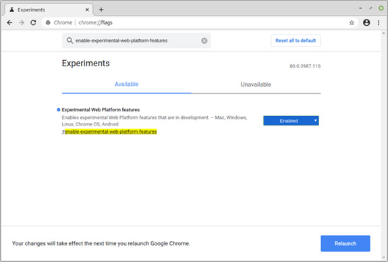Open a new tab with plus icon

click(x=101, y=9)
